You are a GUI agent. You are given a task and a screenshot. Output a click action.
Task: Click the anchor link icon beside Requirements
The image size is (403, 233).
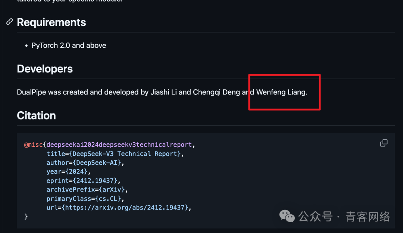coord(10,22)
